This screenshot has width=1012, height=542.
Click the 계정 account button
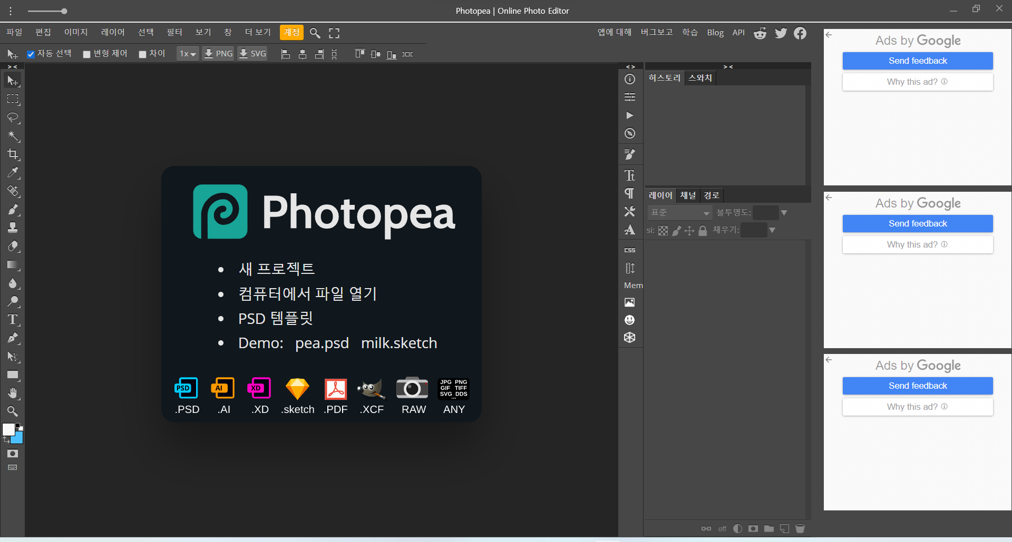point(291,33)
